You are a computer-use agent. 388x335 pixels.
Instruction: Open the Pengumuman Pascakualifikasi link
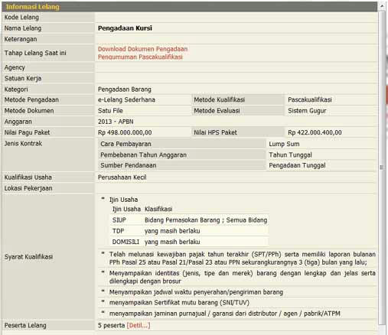(140, 57)
